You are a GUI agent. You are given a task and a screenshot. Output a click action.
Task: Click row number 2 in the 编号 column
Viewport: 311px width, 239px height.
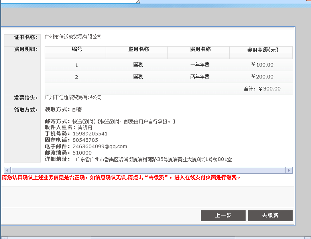[x=77, y=77]
